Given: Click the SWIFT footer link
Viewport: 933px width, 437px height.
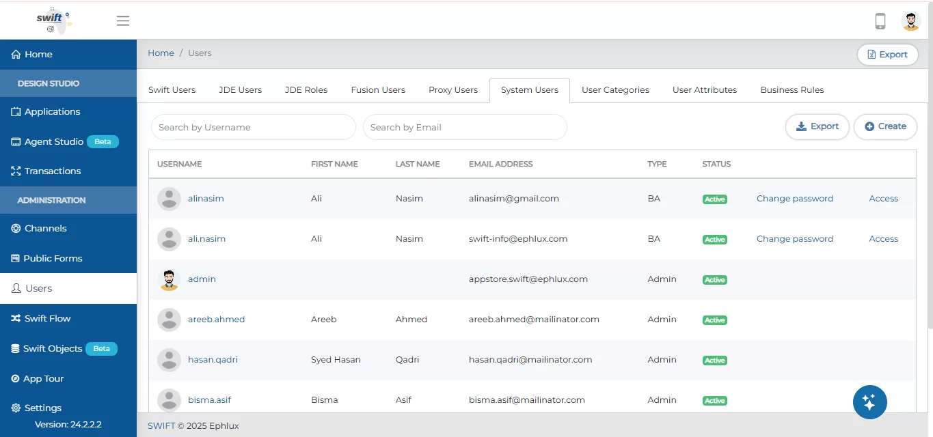Looking at the screenshot, I should (161, 426).
